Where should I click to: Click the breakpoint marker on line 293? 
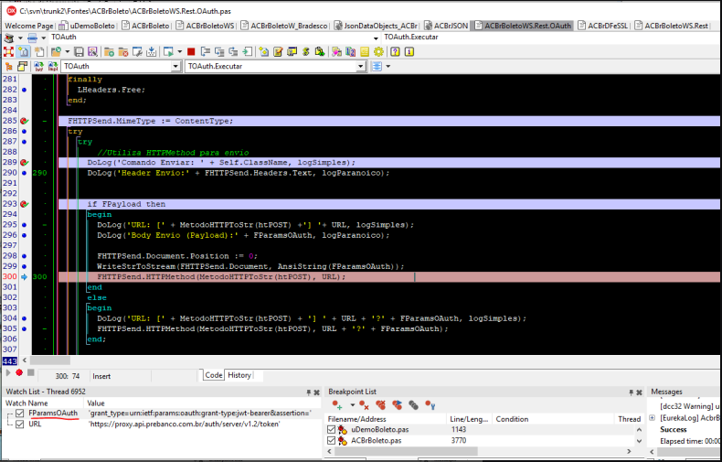click(24, 204)
